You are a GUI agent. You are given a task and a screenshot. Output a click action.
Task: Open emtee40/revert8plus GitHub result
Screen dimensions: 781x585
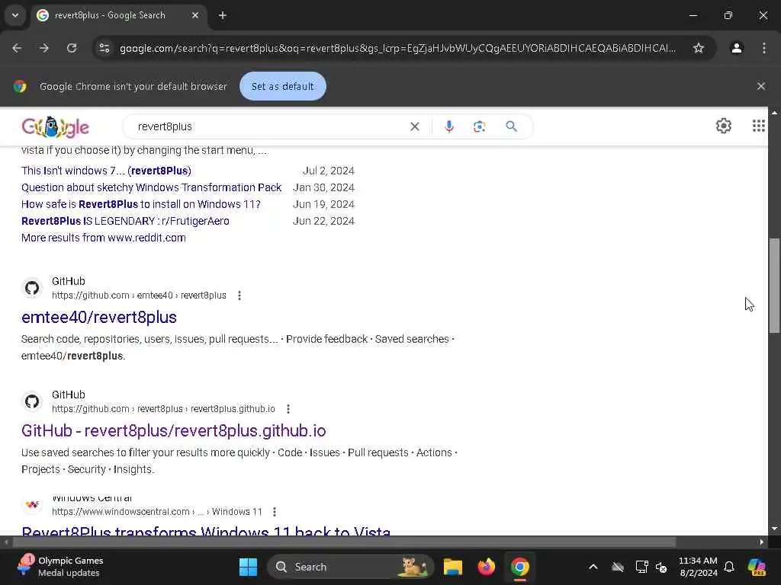tap(99, 318)
